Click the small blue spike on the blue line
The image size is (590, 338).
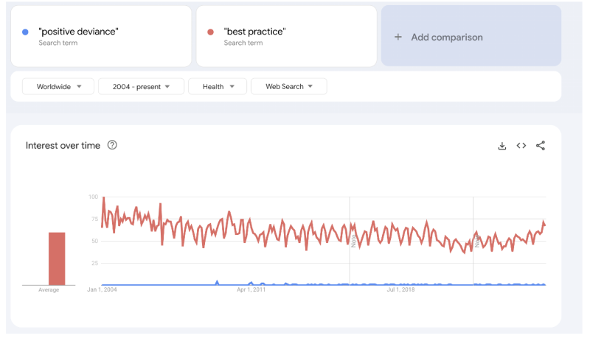click(x=217, y=281)
